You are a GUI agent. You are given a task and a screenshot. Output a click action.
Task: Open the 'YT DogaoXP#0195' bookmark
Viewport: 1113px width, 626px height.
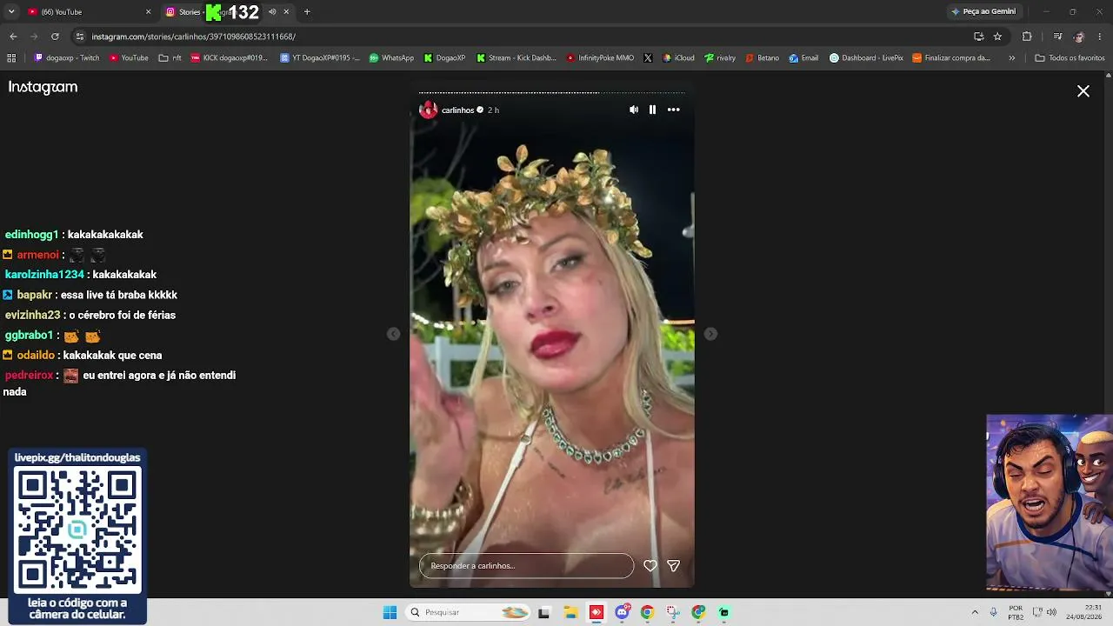320,58
